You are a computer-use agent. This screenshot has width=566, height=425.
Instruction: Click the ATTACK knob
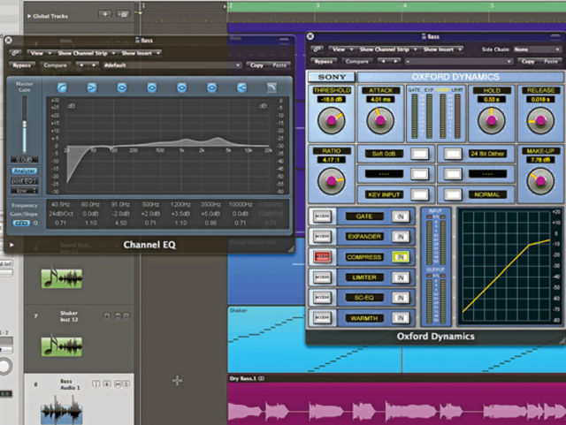(379, 120)
